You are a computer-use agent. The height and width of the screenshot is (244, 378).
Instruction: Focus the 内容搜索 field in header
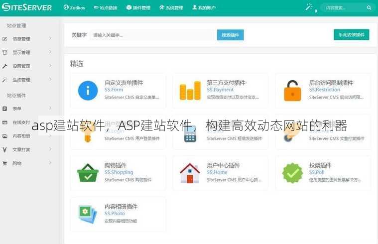(x=345, y=7)
